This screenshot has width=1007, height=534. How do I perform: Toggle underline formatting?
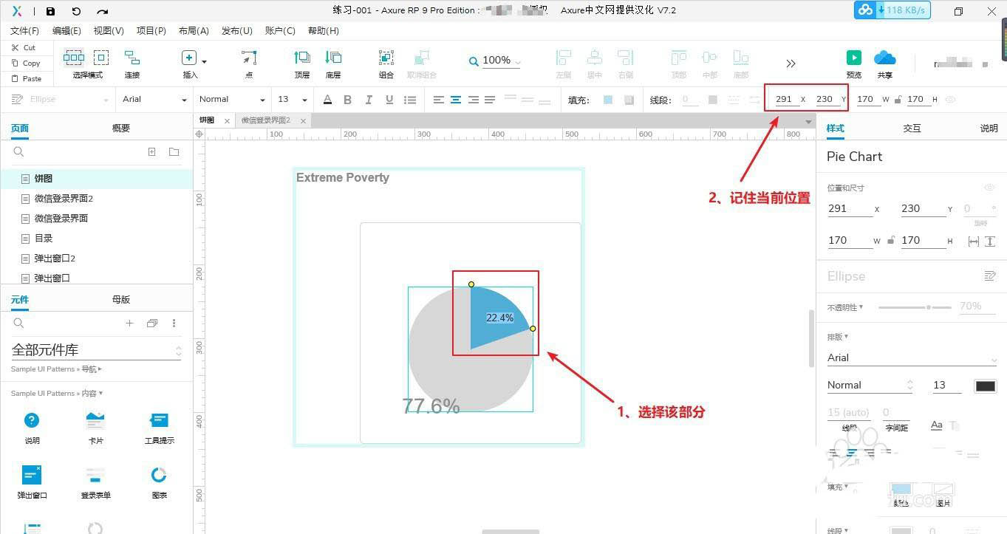[x=389, y=100]
